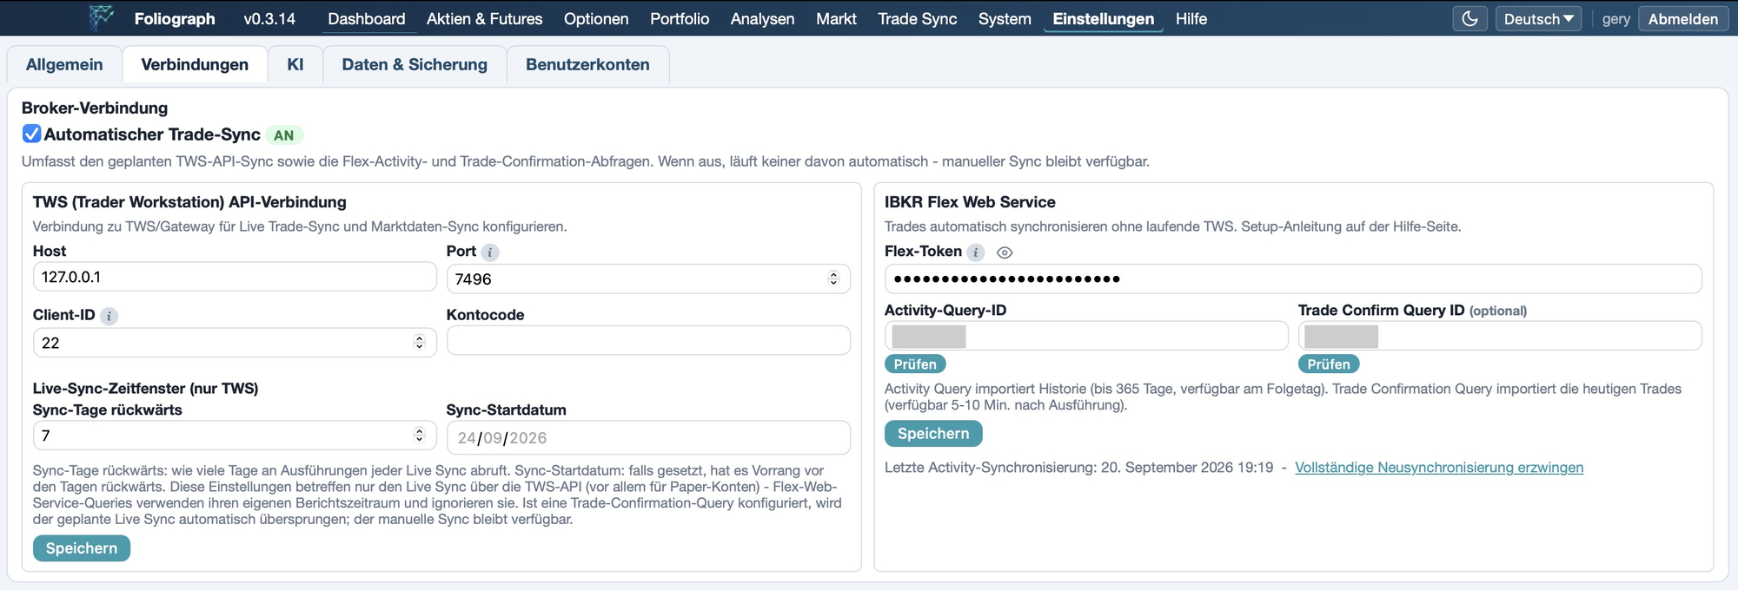Click Vollständige Neusynchronisierung erzwingen link

(1439, 468)
